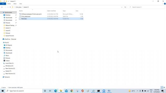Click Core_Java in the address breadcrumb
Image resolution: width=166 pixels, height=93 pixels.
(x=18, y=7)
